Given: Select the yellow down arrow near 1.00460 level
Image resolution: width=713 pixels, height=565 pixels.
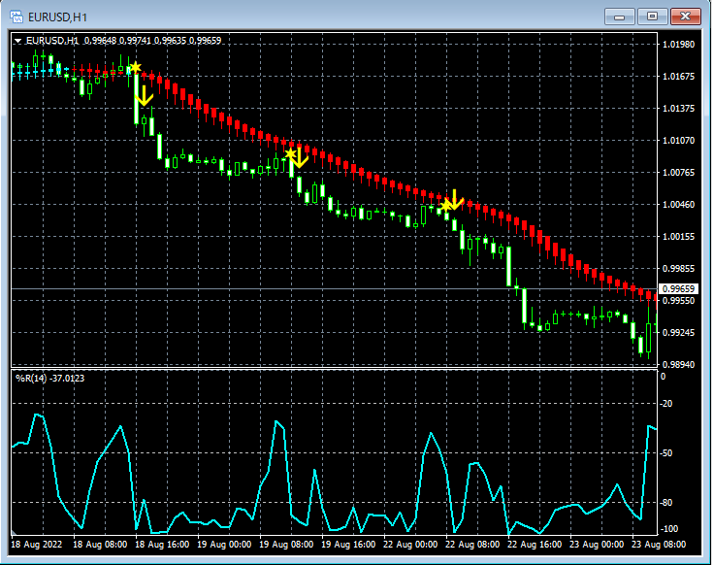Looking at the screenshot, I should [454, 200].
